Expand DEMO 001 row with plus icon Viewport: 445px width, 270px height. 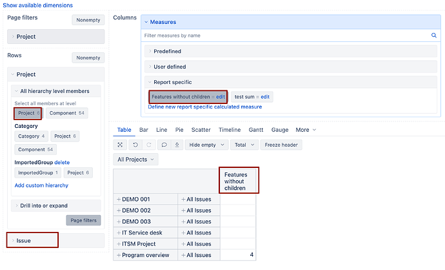(x=119, y=199)
